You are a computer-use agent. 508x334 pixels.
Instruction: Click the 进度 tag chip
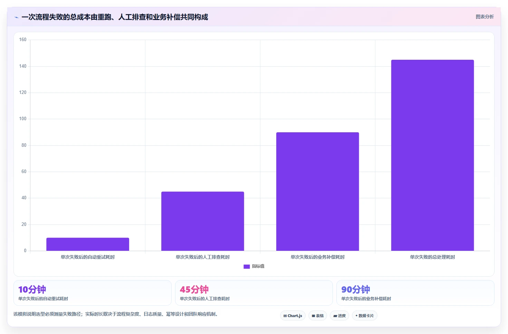pos(339,316)
